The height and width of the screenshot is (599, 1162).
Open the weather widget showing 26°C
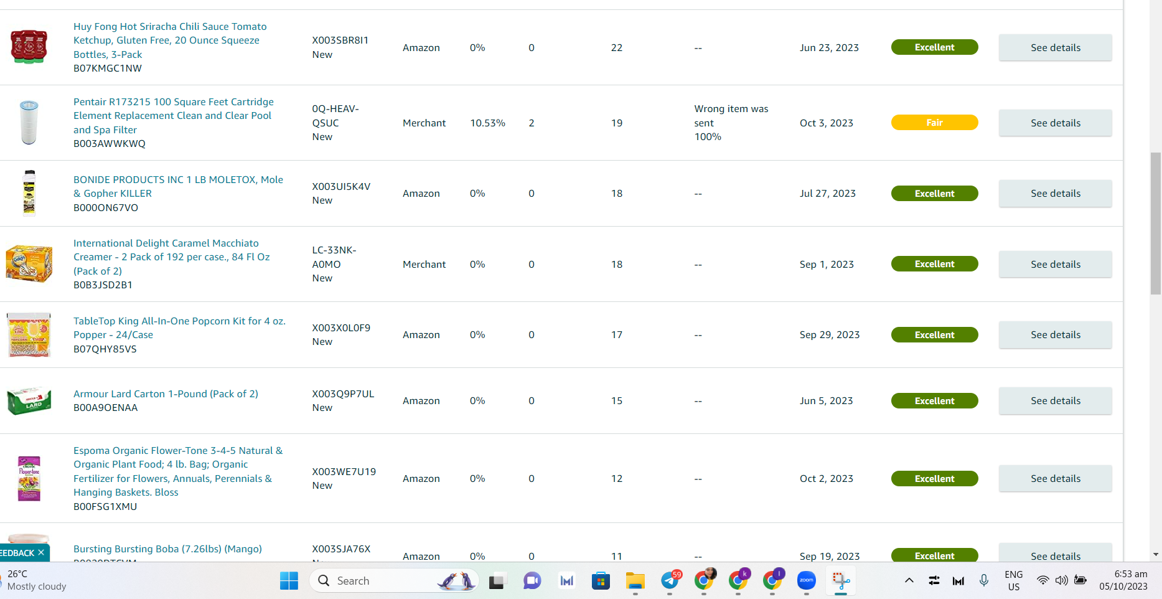tap(35, 580)
